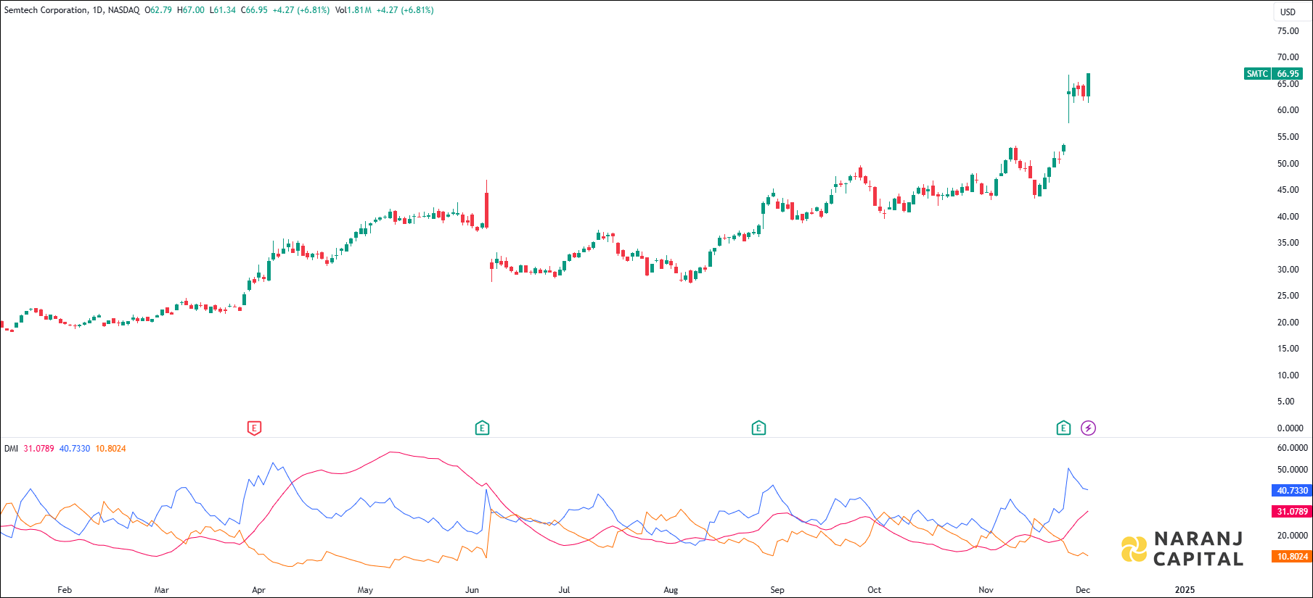
Task: Click the DMI legend value 10.8024
Action: click(110, 449)
